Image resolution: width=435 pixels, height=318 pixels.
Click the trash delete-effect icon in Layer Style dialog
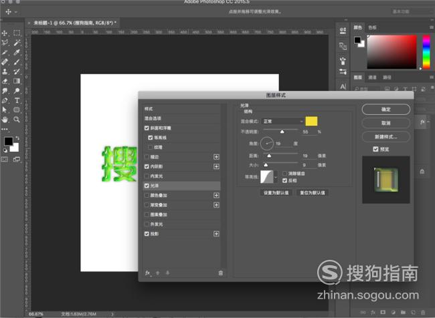tap(221, 273)
